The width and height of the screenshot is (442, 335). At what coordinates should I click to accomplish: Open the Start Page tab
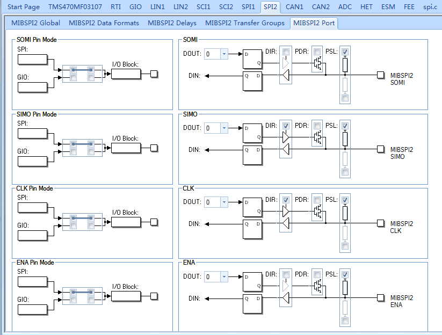[24, 7]
